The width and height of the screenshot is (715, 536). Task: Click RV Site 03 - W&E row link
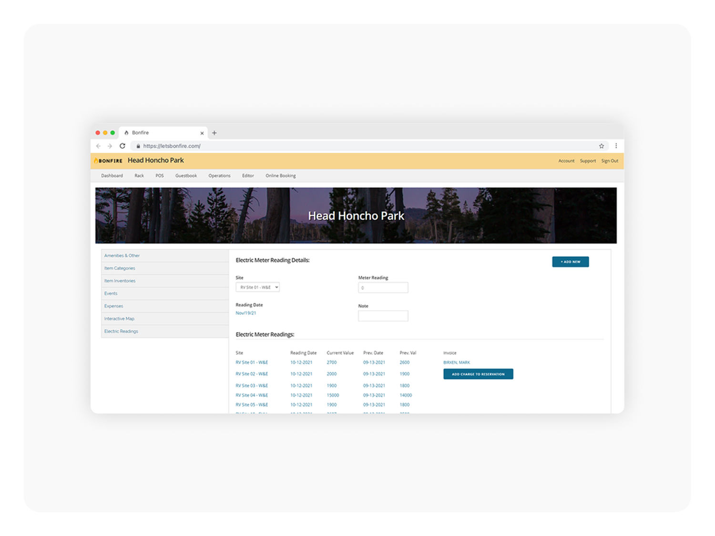[x=252, y=386]
